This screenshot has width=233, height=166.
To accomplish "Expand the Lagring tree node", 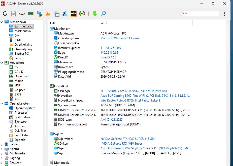I will coord(2,158).
